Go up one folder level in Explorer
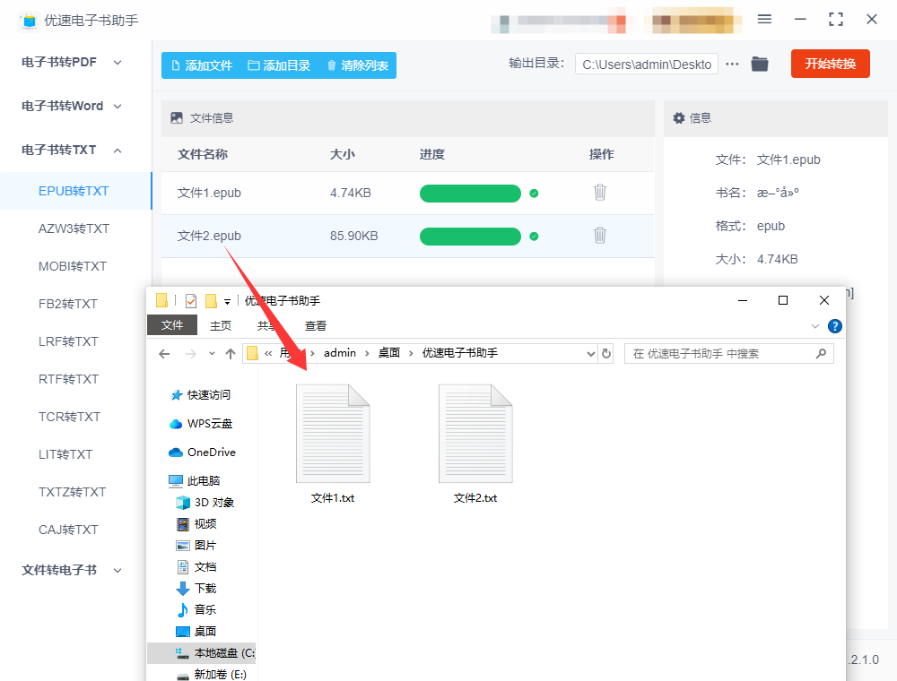The height and width of the screenshot is (681, 897). point(231,354)
